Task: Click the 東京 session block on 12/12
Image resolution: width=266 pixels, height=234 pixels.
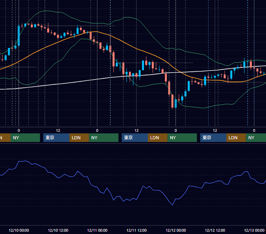Action: pos(213,138)
